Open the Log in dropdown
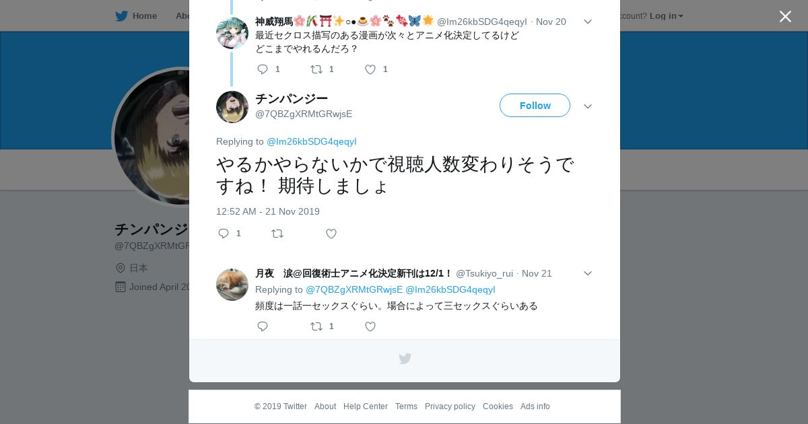808x424 pixels. click(x=666, y=15)
